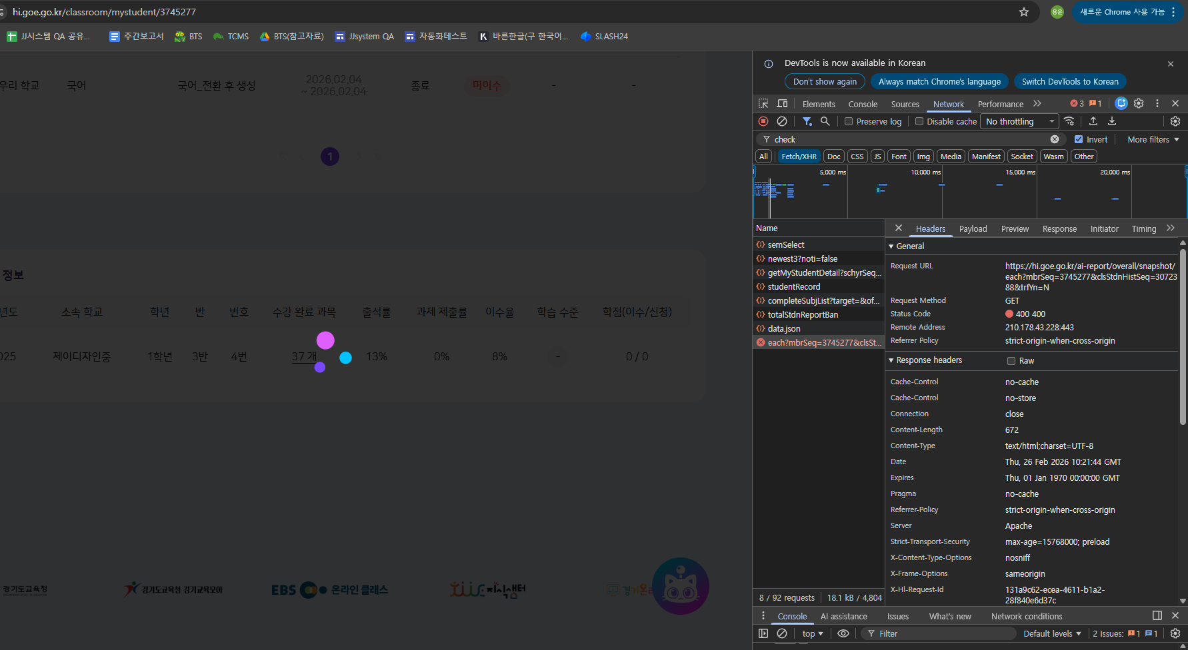The width and height of the screenshot is (1188, 650).
Task: Open the Console panel tab
Action: [863, 104]
